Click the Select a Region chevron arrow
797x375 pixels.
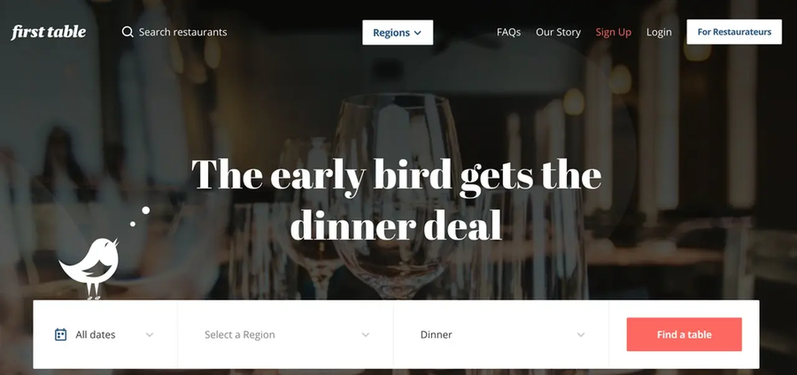pos(365,335)
